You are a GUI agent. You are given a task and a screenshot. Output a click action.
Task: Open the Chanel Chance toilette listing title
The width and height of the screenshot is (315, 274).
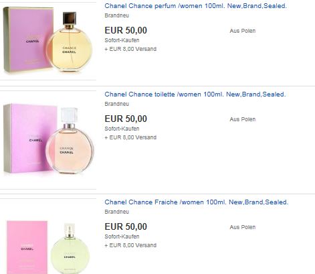(x=195, y=94)
